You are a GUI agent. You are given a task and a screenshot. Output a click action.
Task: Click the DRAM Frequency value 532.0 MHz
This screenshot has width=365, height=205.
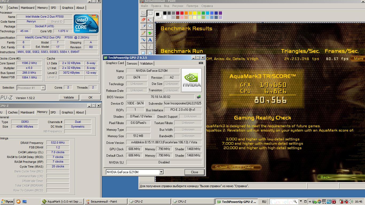(x=58, y=143)
